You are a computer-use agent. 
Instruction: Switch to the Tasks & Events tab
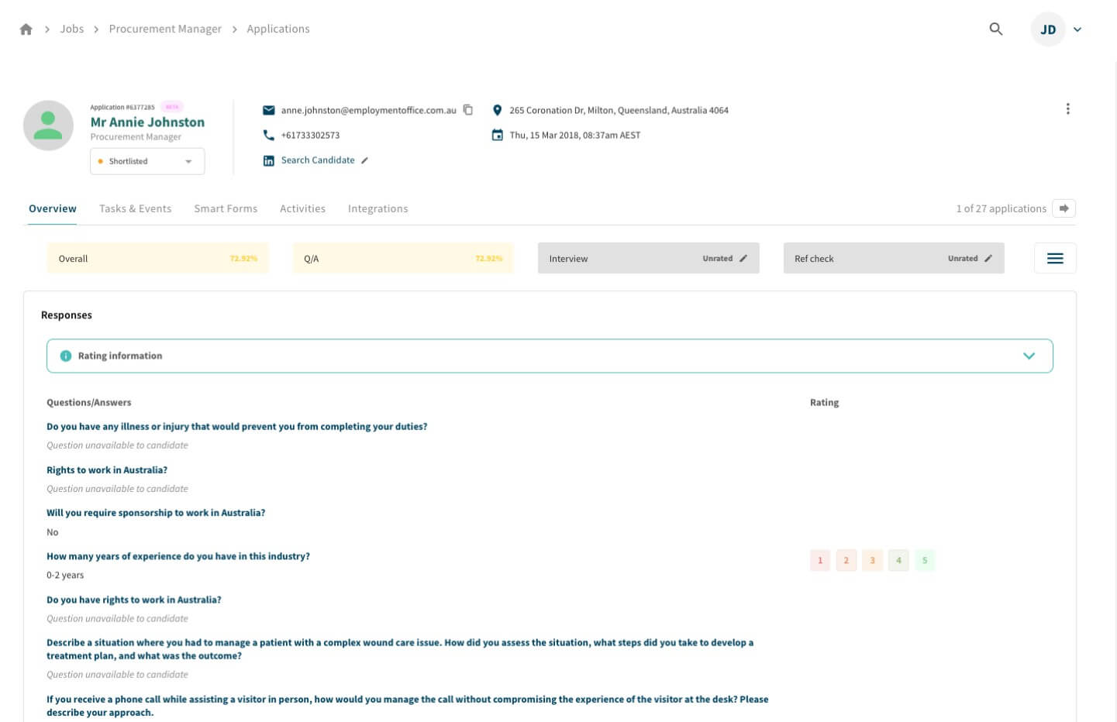[136, 208]
